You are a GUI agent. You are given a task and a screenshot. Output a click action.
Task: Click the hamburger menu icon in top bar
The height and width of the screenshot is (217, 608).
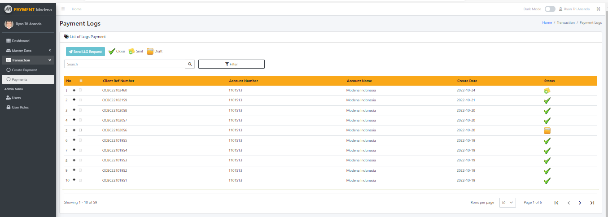point(63,9)
